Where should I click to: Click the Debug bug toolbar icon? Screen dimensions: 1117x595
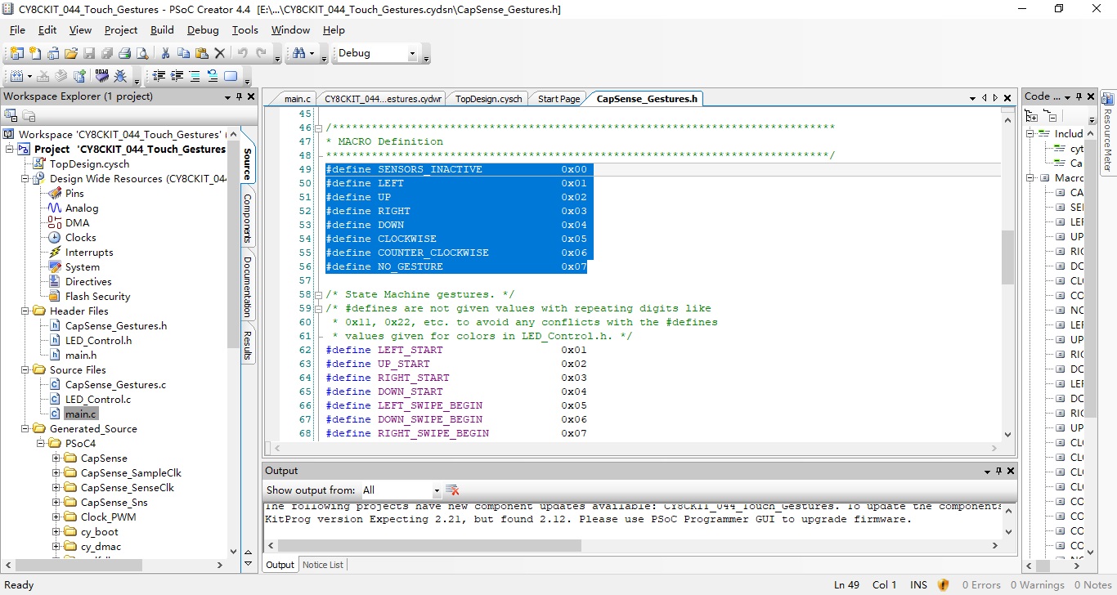coord(120,76)
